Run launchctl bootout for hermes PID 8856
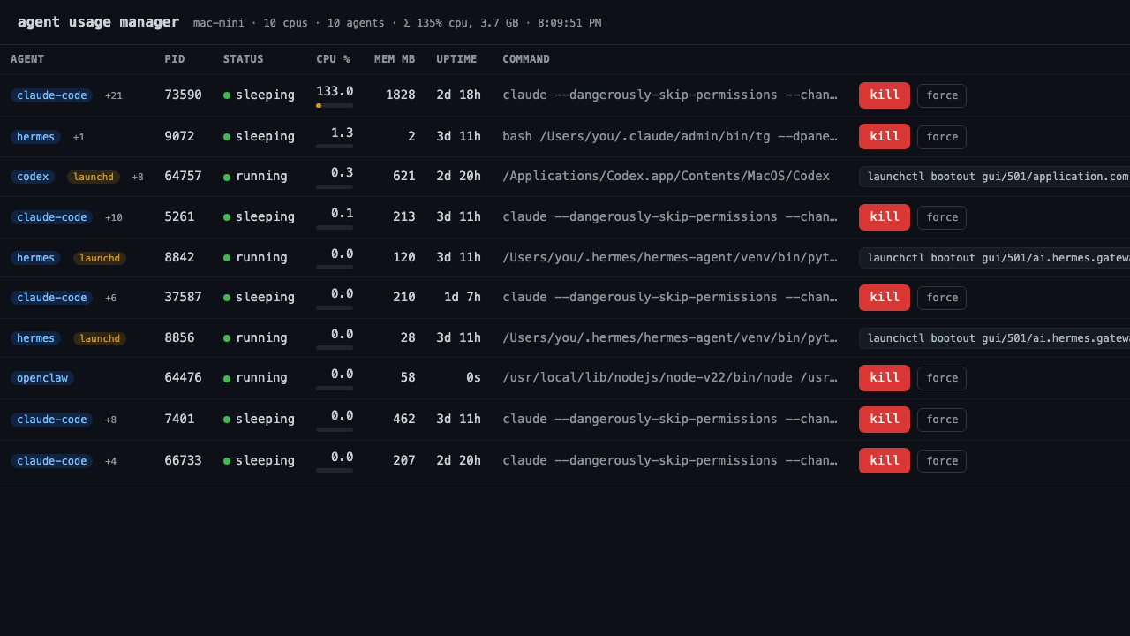 [x=995, y=338]
